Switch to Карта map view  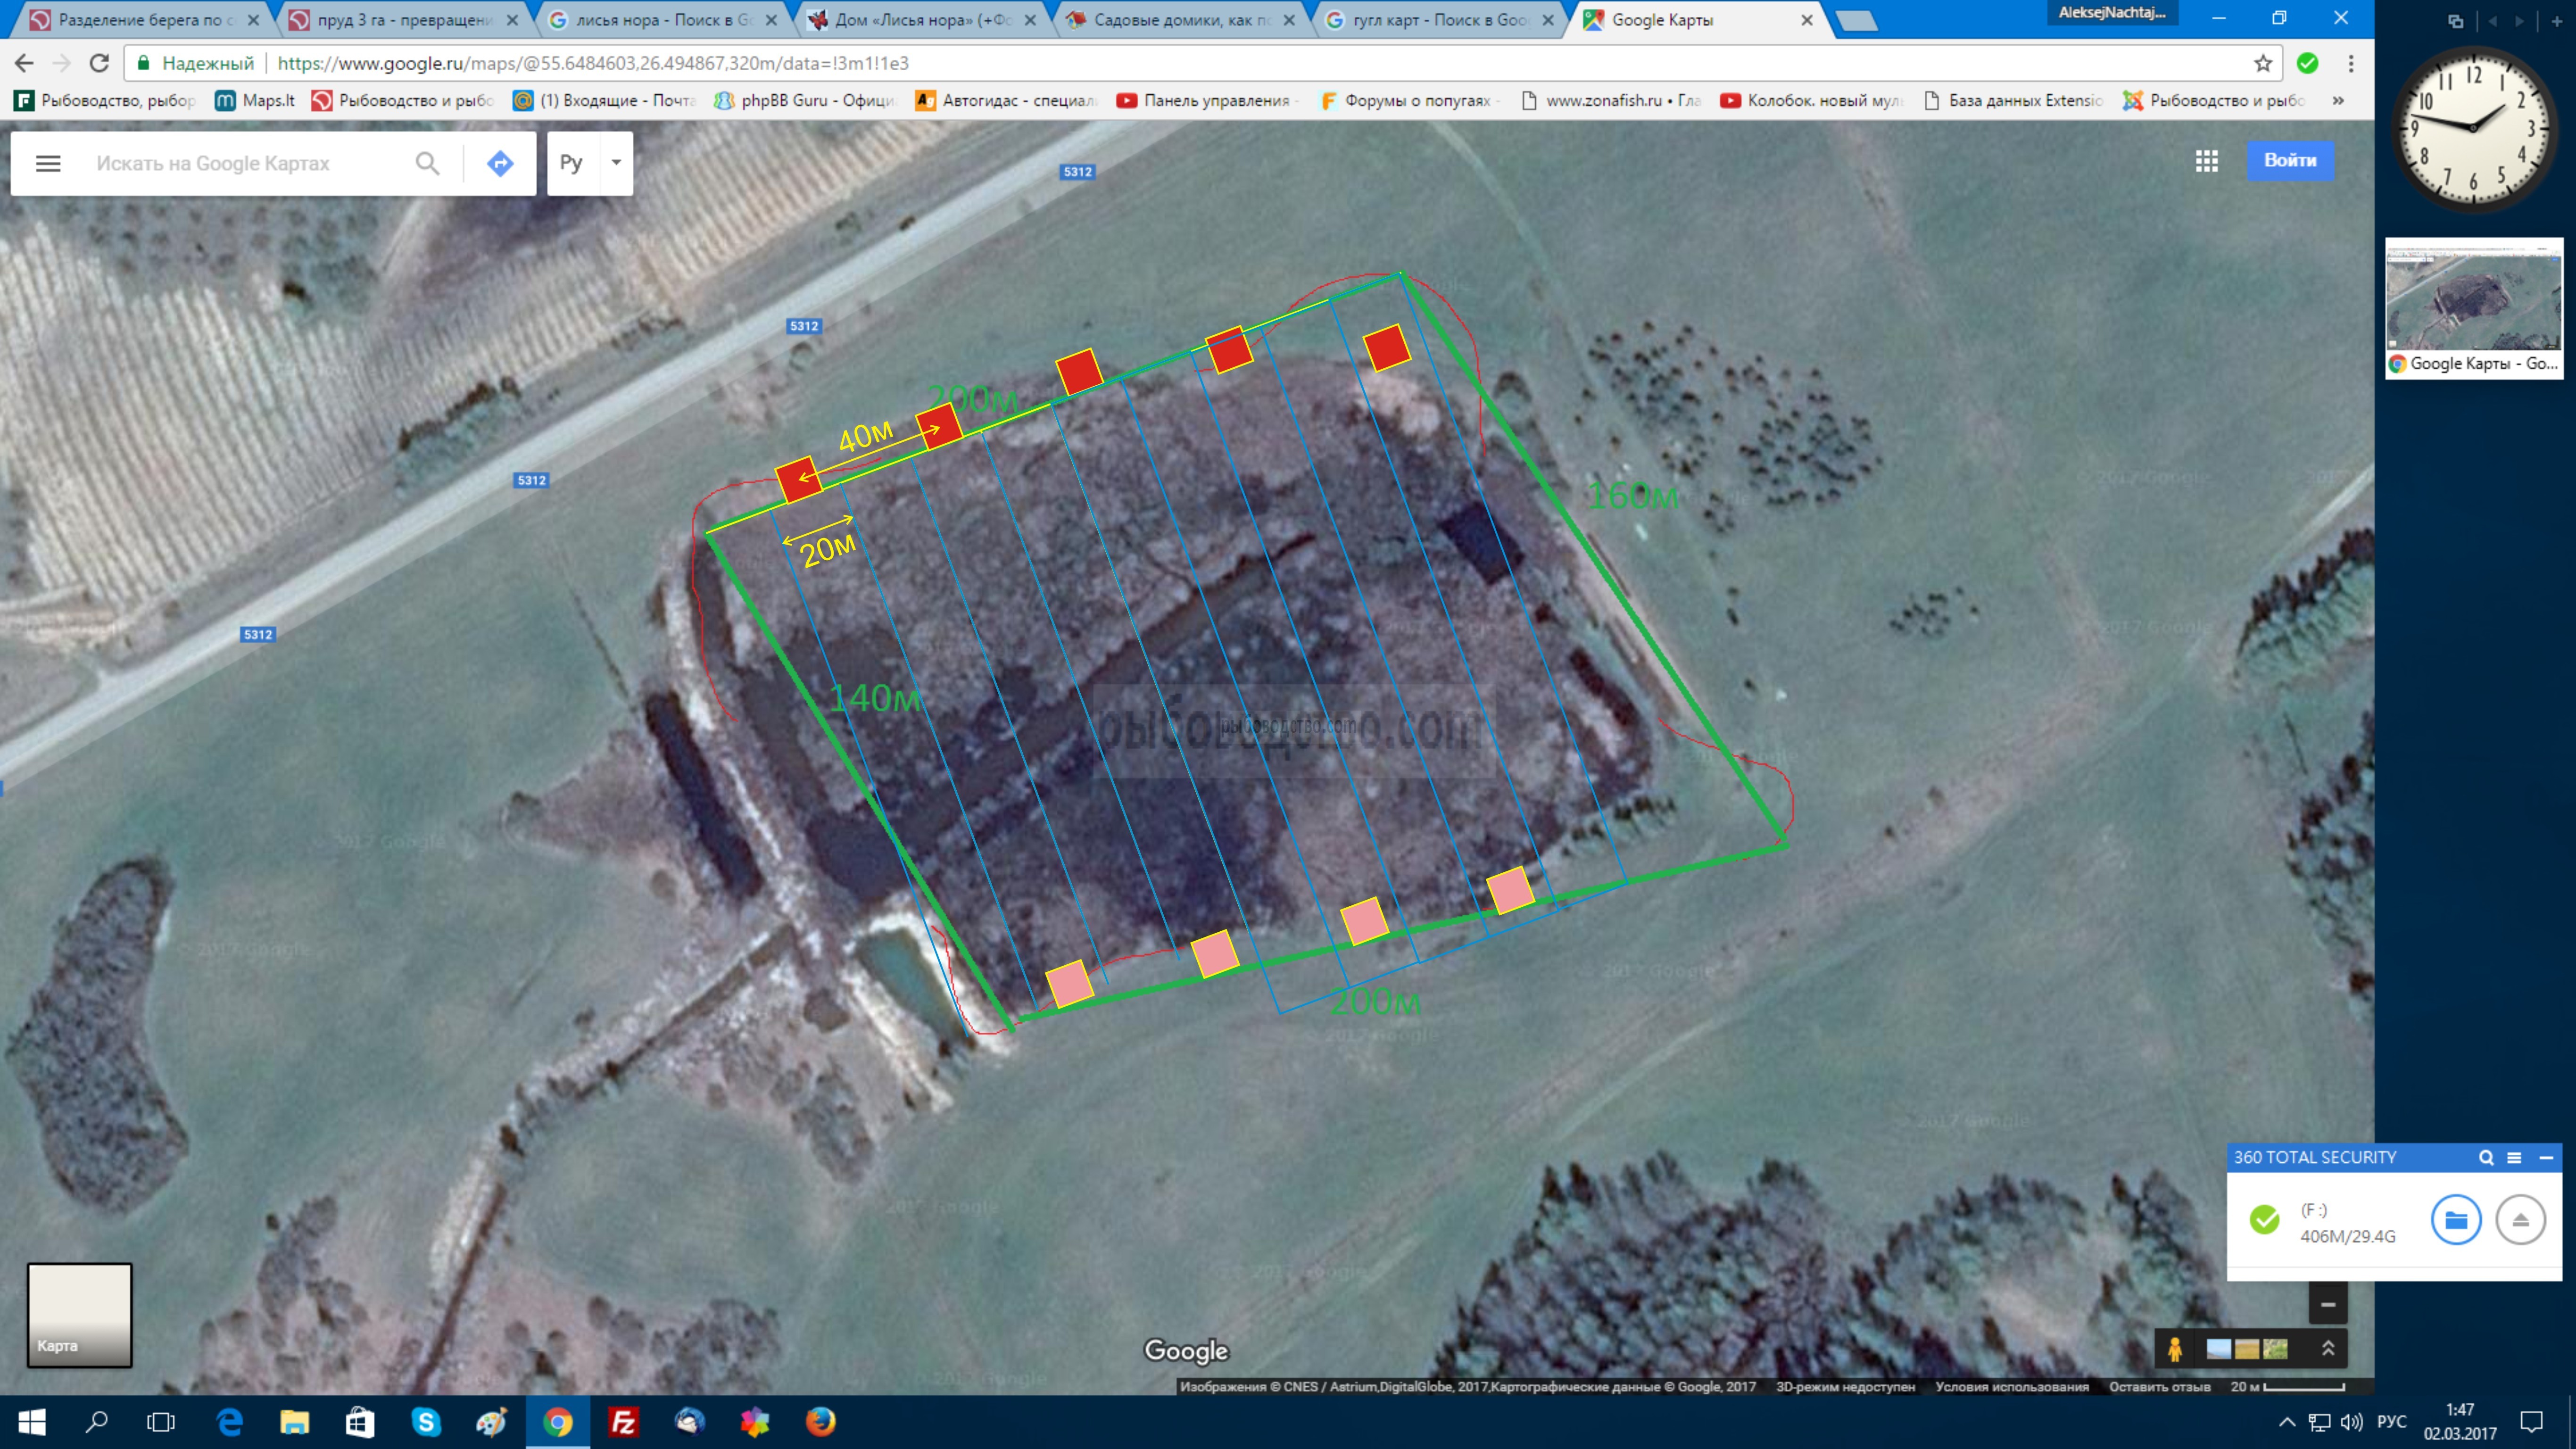click(79, 1314)
